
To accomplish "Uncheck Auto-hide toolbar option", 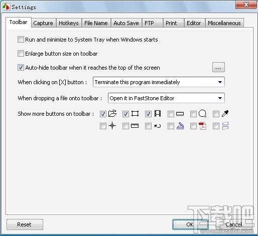I will (x=21, y=68).
